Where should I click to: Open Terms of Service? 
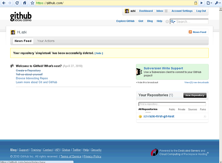click(x=71, y=156)
